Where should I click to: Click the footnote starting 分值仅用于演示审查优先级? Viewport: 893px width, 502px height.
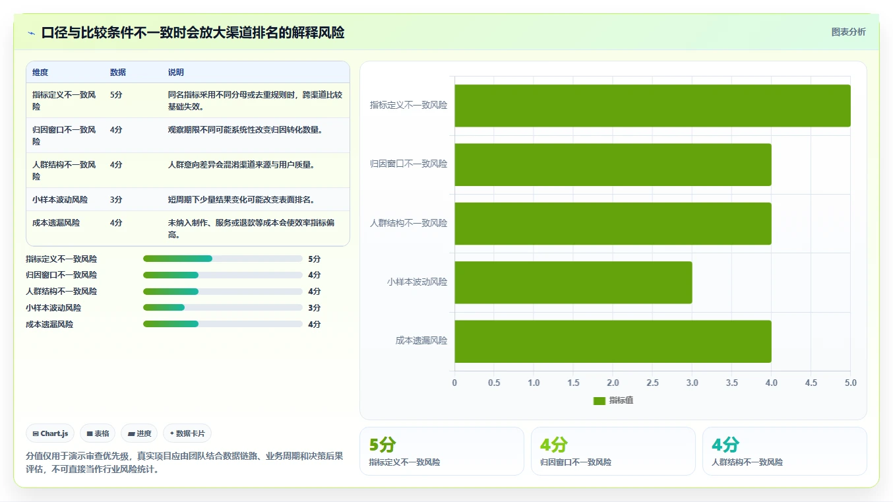(185, 462)
